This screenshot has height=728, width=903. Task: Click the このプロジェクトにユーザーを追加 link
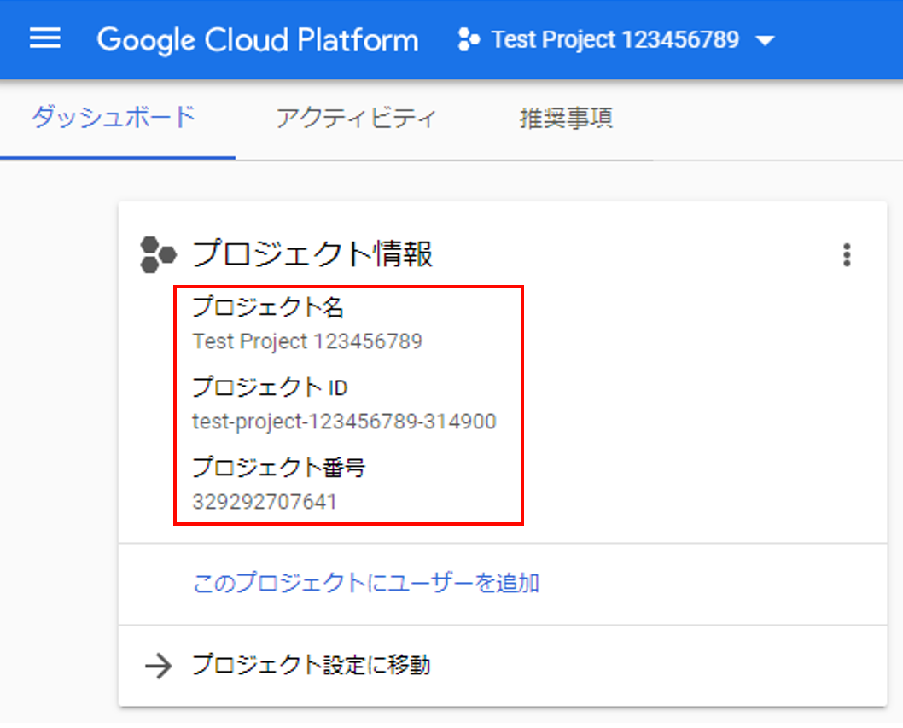tap(366, 584)
